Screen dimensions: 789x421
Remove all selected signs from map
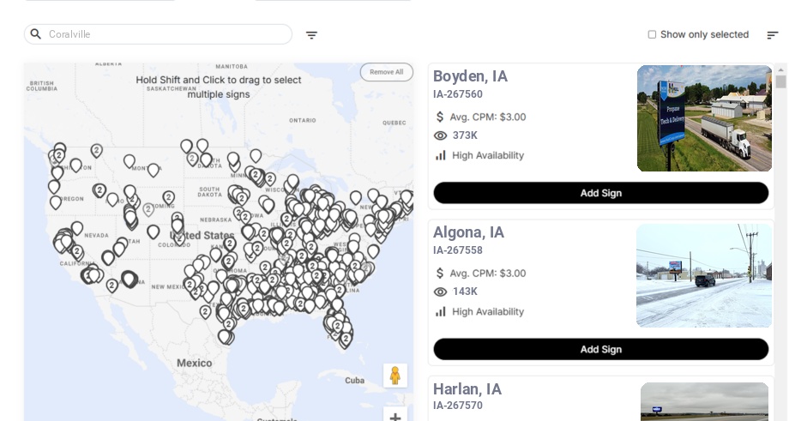387,72
